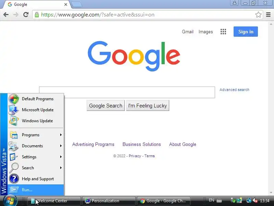Click the green padlock security icon
This screenshot has width=274, height=206.
pyautogui.click(x=37, y=15)
